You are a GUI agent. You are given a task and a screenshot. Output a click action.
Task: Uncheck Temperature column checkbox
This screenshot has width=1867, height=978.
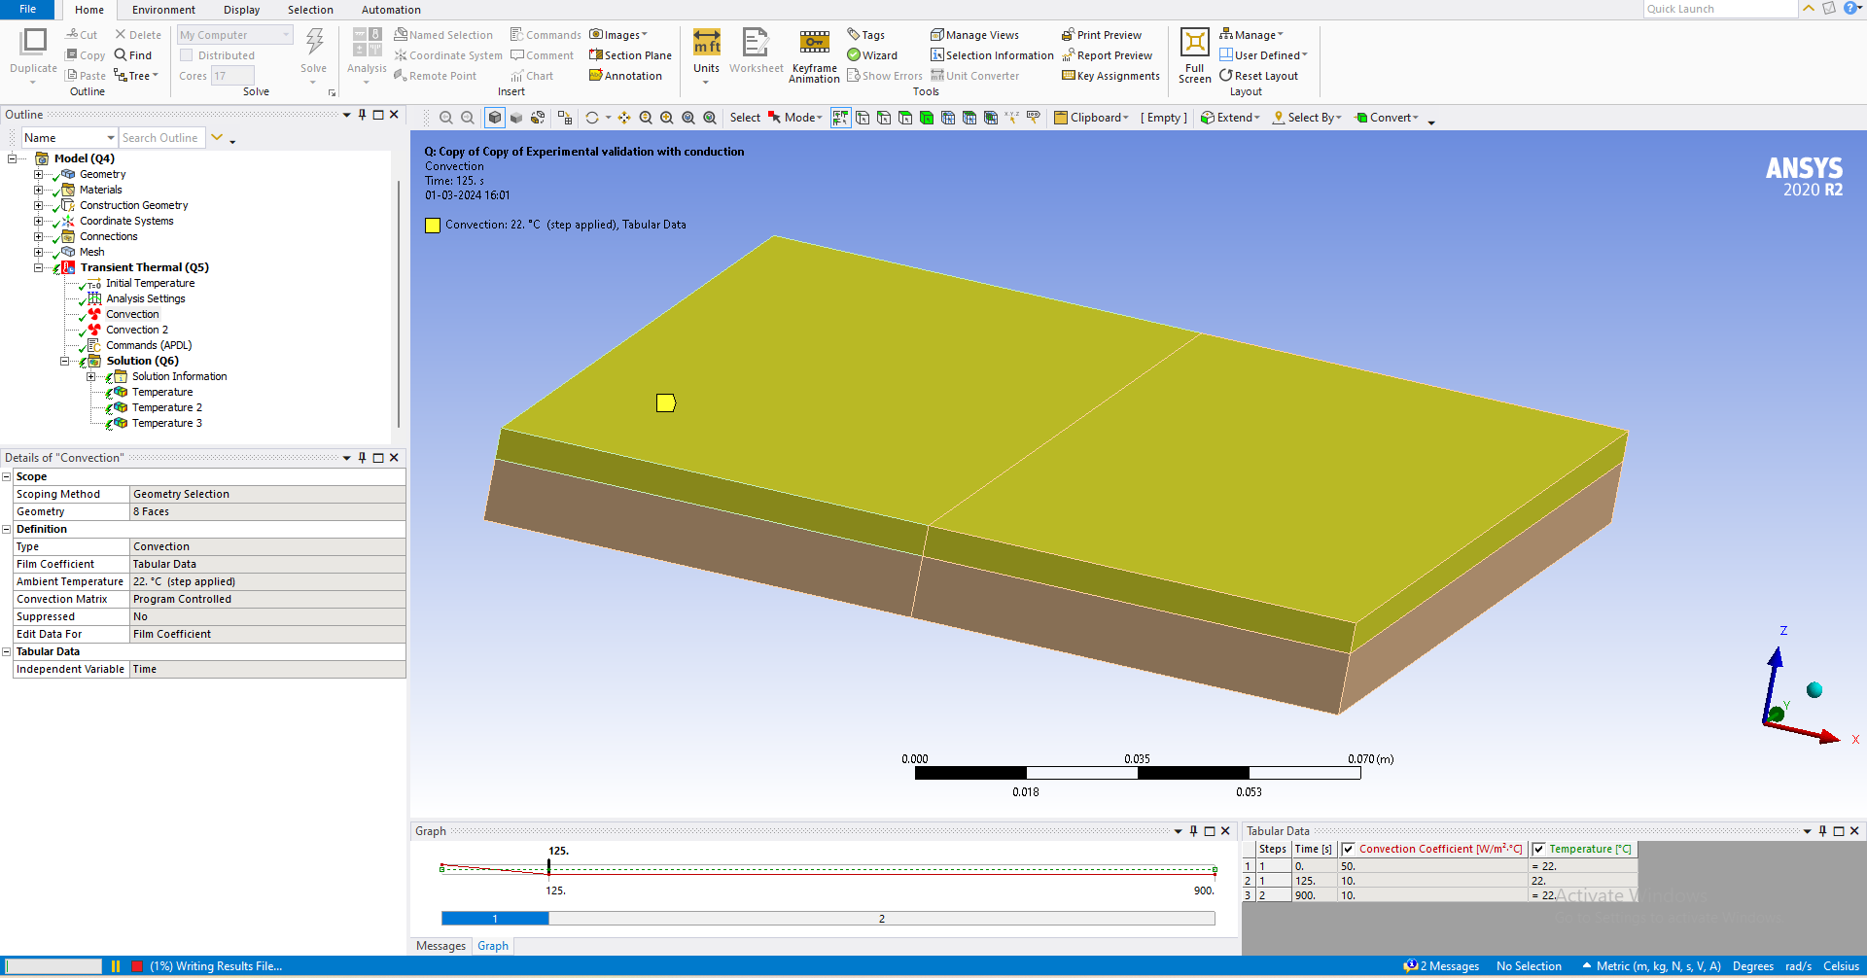1538,849
